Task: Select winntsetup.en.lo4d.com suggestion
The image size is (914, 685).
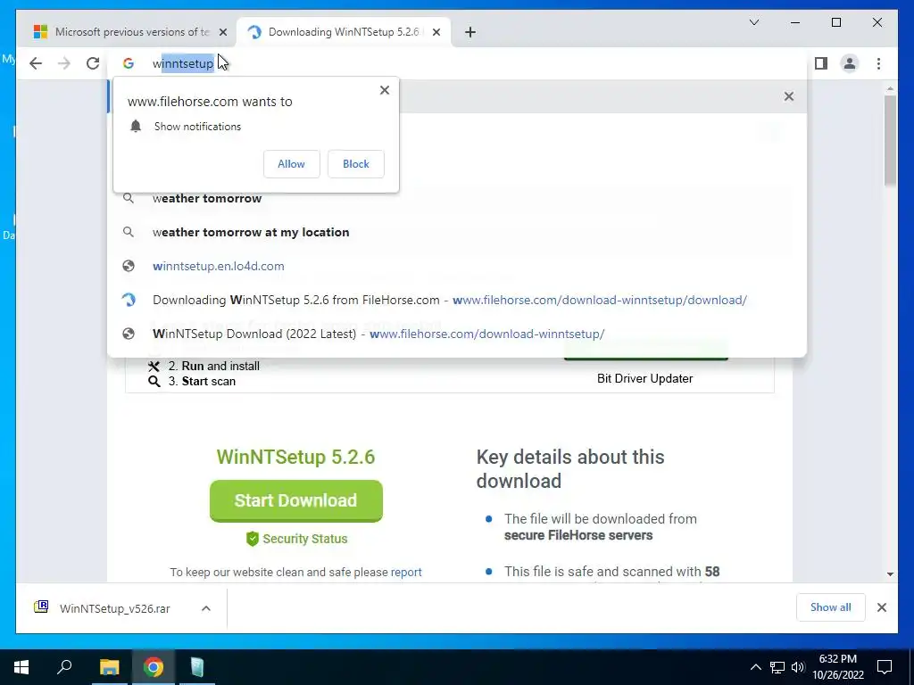Action: point(456,266)
